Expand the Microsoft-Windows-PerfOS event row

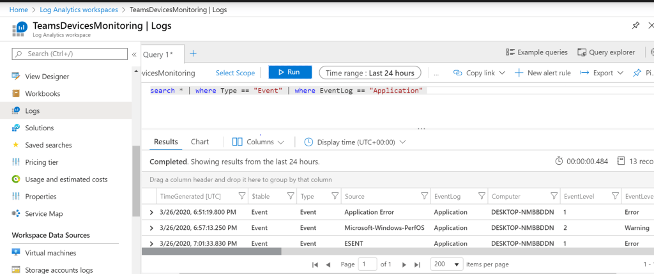tap(151, 228)
